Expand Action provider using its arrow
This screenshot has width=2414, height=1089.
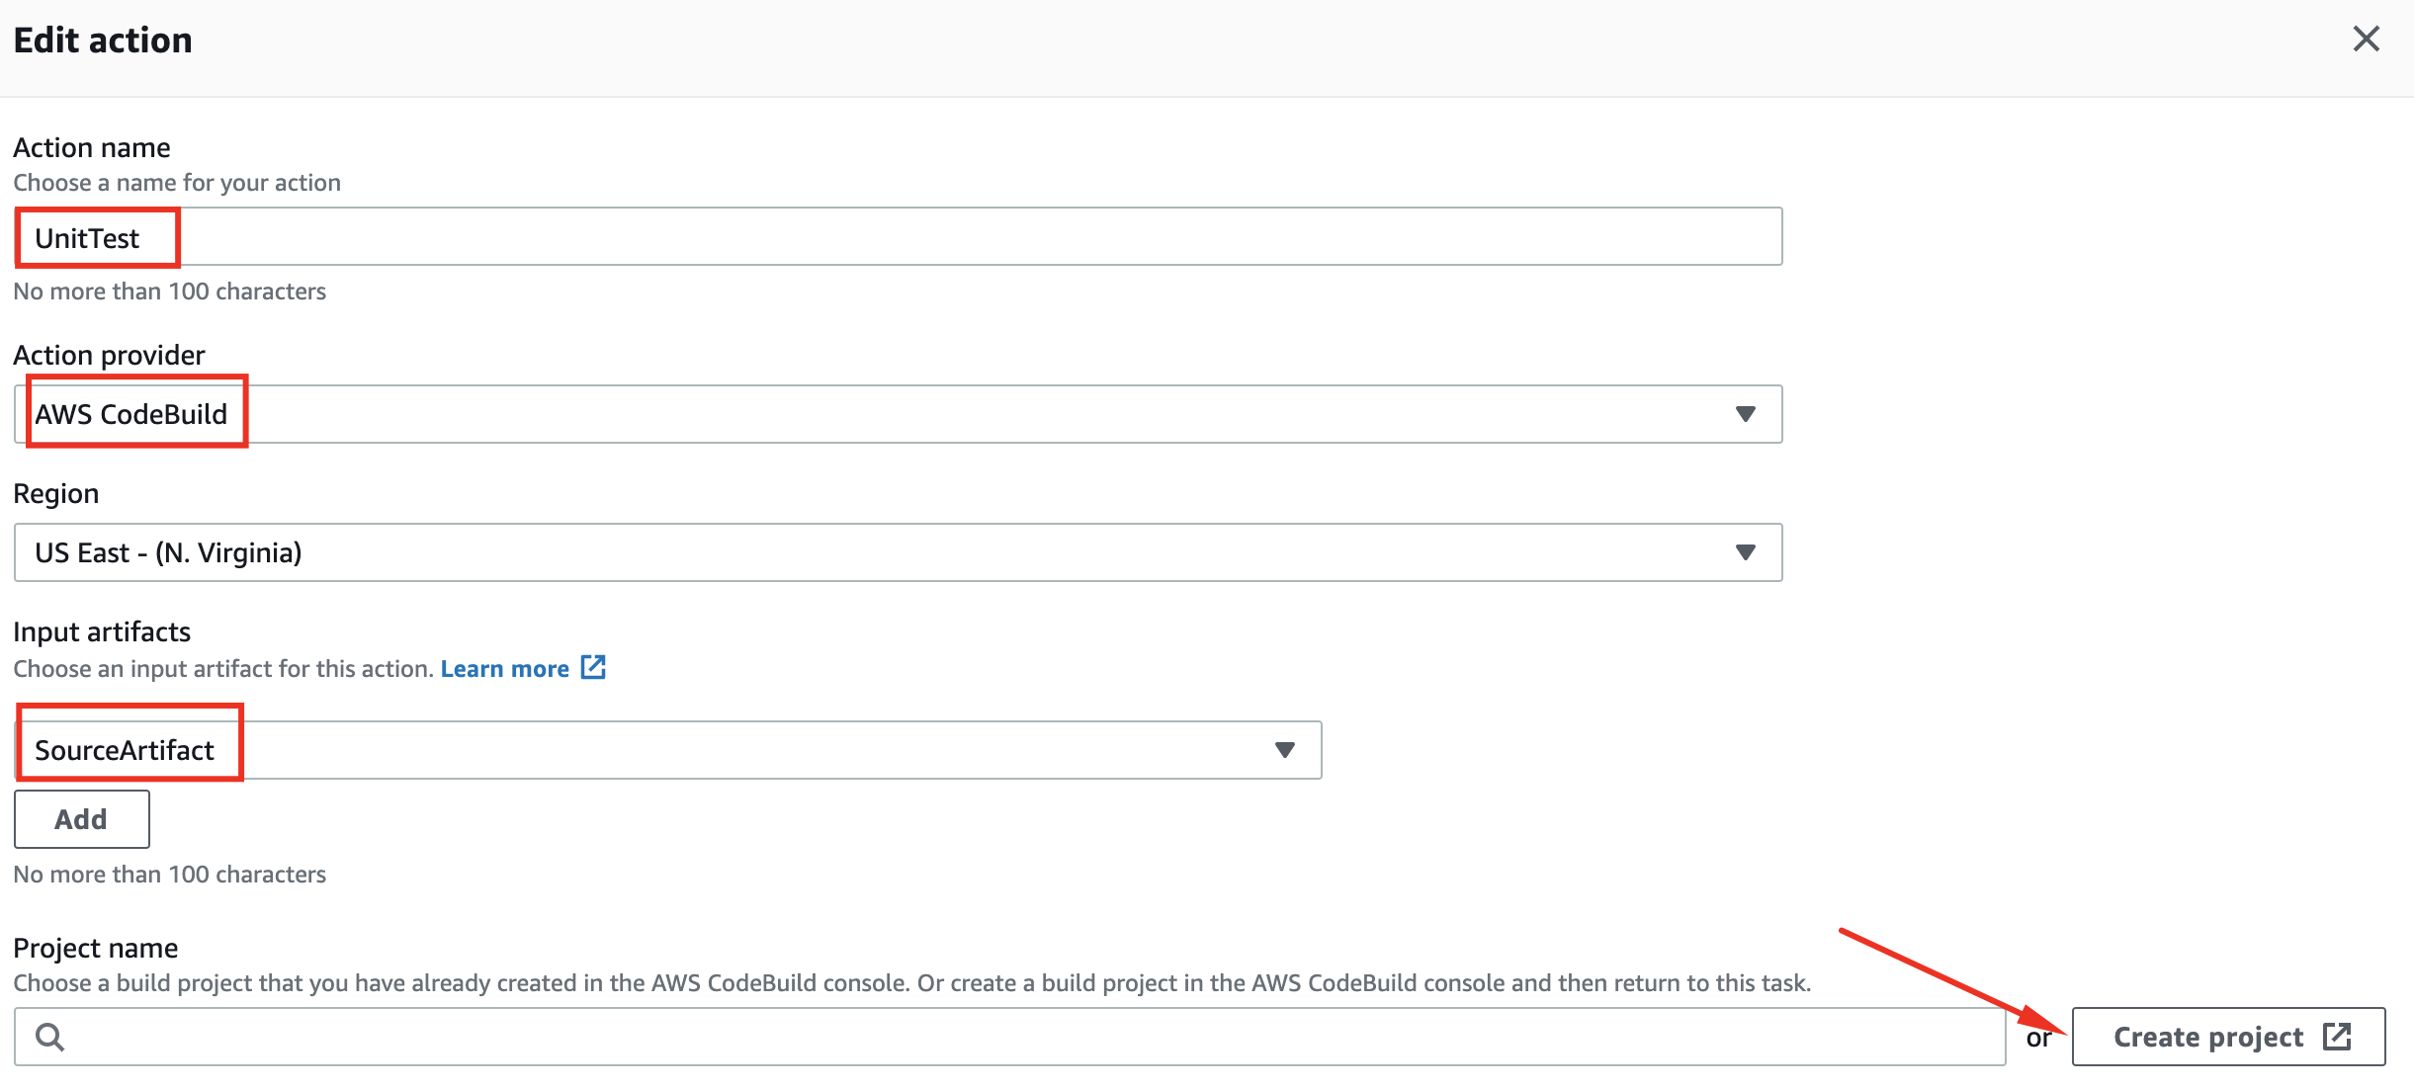[x=1746, y=414]
